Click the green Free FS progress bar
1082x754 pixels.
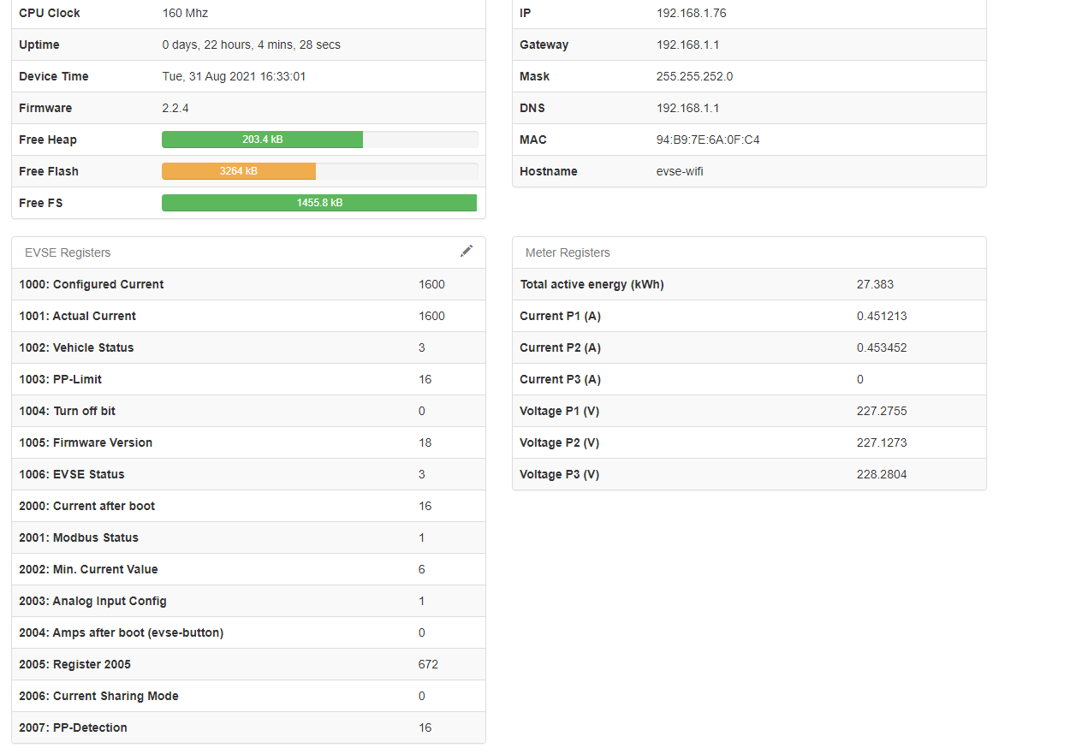[318, 203]
